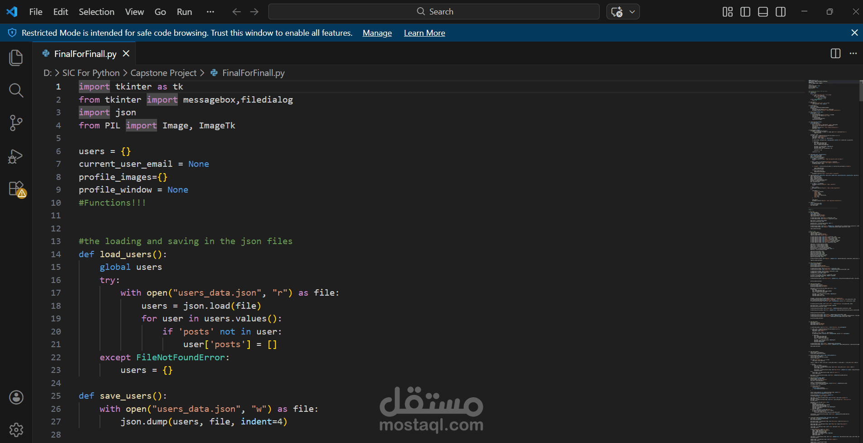The image size is (863, 443).
Task: Click the Customize Layout icon
Action: tap(728, 12)
